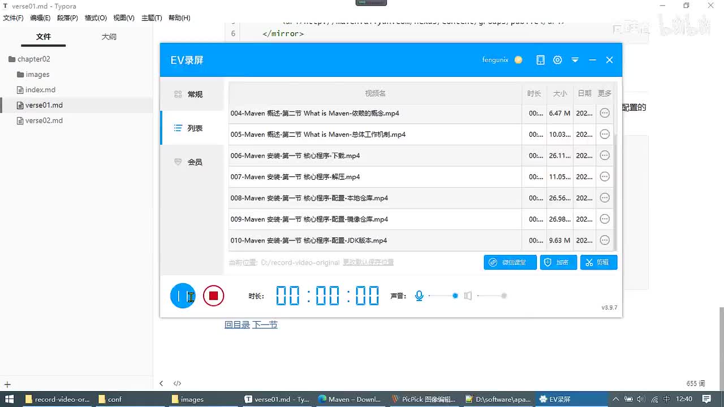The image size is (724, 407).
Task: Open Typora 编辑(E) menu
Action: (x=40, y=18)
